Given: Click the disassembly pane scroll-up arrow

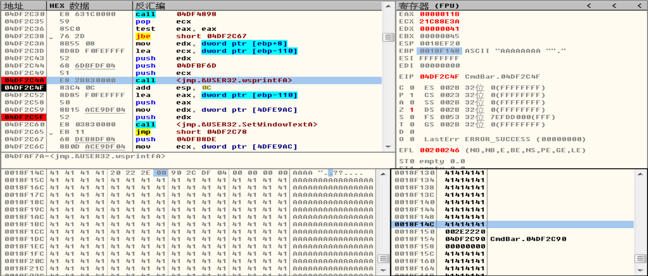Looking at the screenshot, I should click(x=388, y=6).
